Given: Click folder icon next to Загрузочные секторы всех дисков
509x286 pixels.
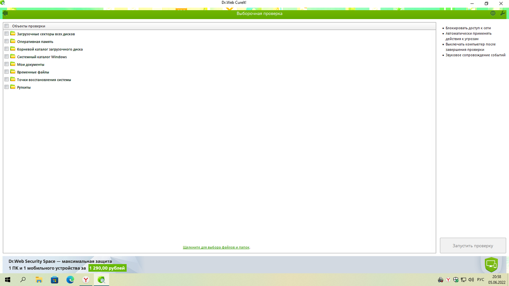Looking at the screenshot, I should pyautogui.click(x=13, y=33).
